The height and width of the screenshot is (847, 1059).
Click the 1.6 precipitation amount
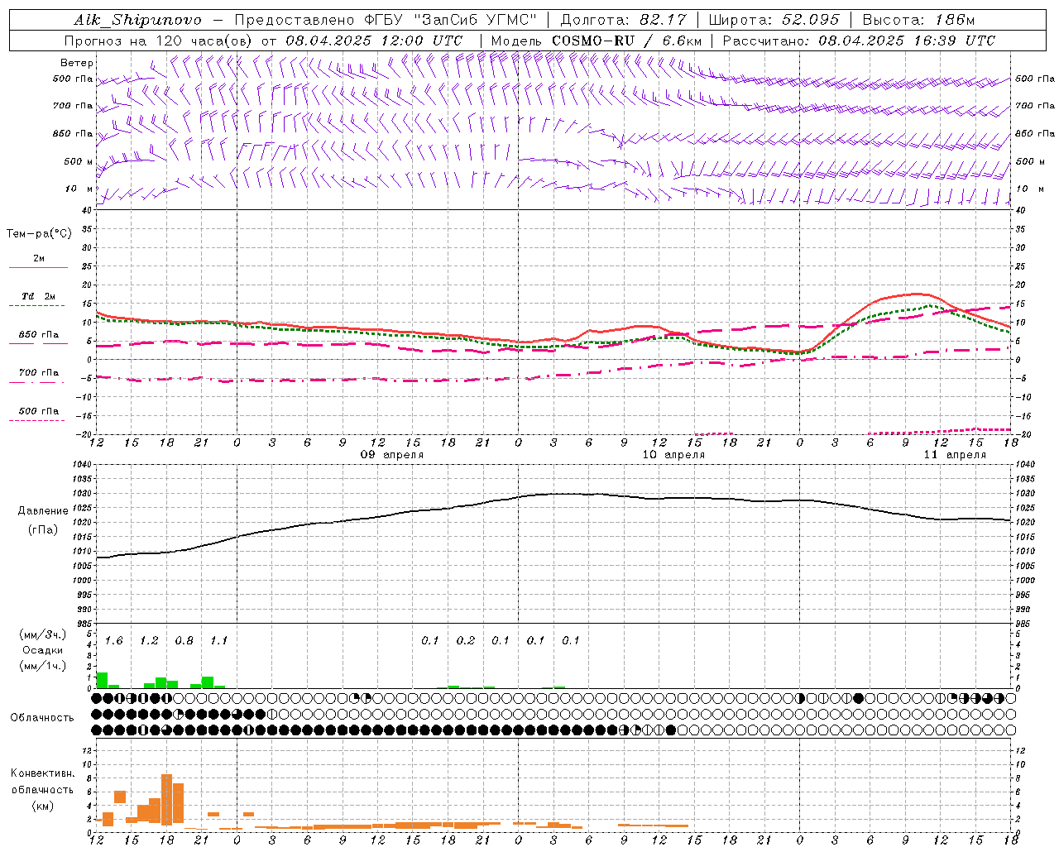point(113,641)
